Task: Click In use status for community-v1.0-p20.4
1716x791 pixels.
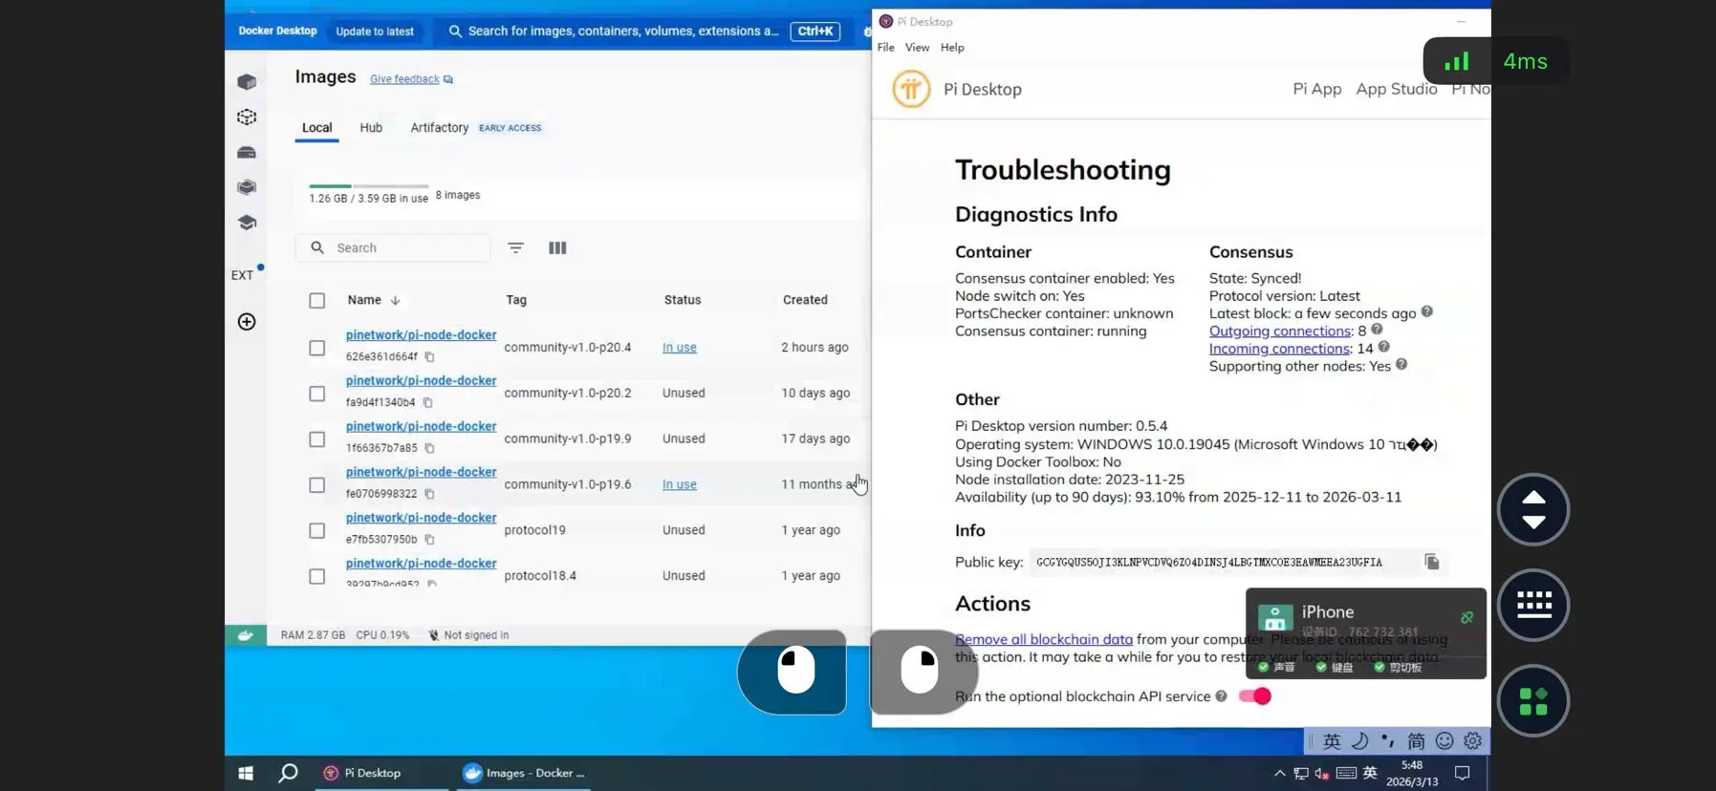Action: tap(680, 348)
